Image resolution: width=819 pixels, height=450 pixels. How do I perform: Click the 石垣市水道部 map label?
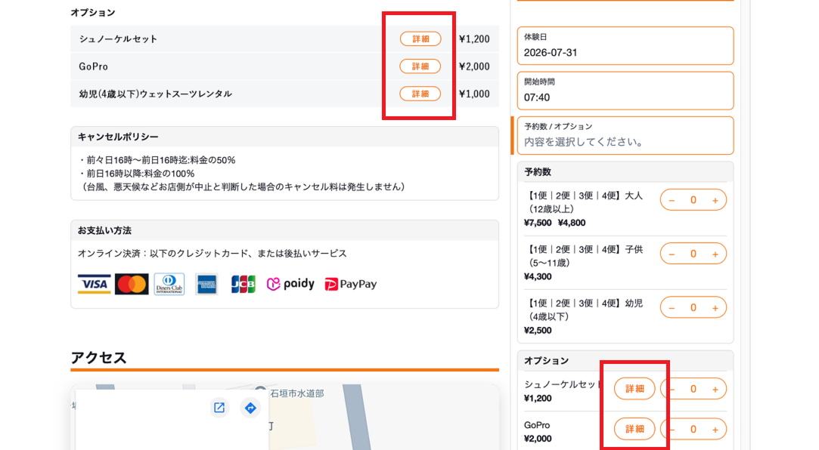(296, 393)
